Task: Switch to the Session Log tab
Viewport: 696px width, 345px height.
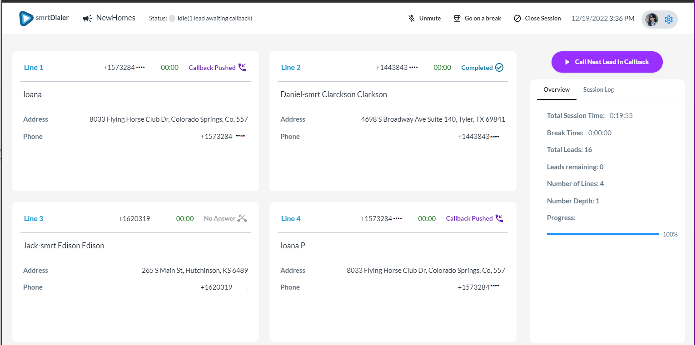Action: click(598, 90)
